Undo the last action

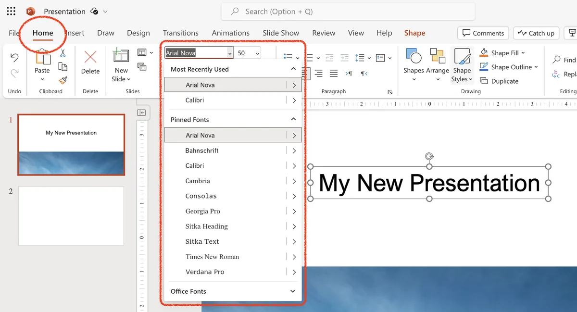[14, 58]
